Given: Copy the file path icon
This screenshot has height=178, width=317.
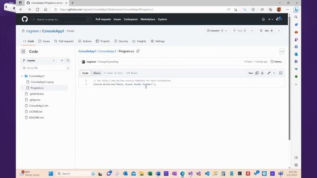Looking at the screenshot, I should [138, 51].
